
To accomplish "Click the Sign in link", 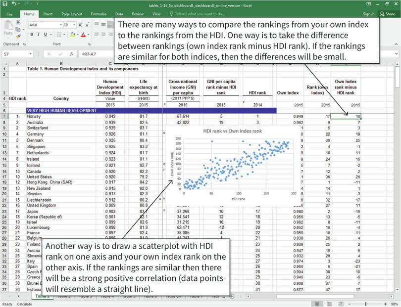I will tap(369, 14).
